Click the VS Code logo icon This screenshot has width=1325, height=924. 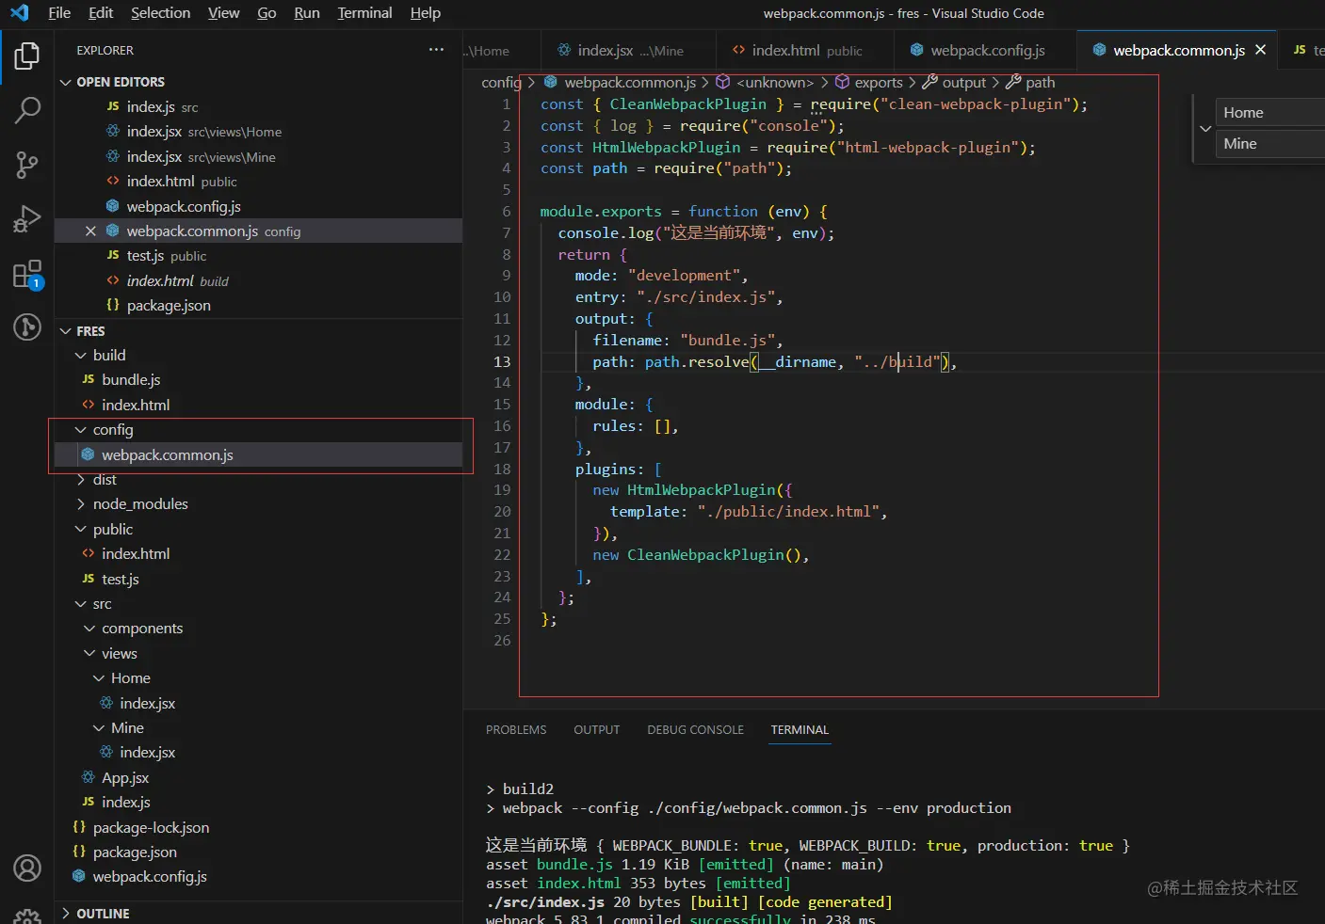click(x=19, y=13)
